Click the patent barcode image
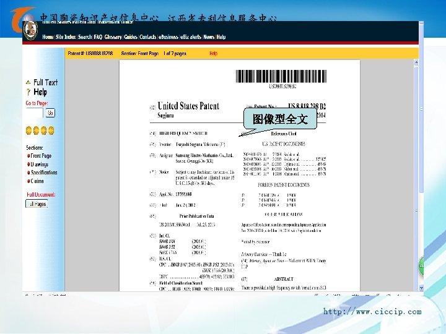This screenshot has width=446, height=334. [281, 76]
